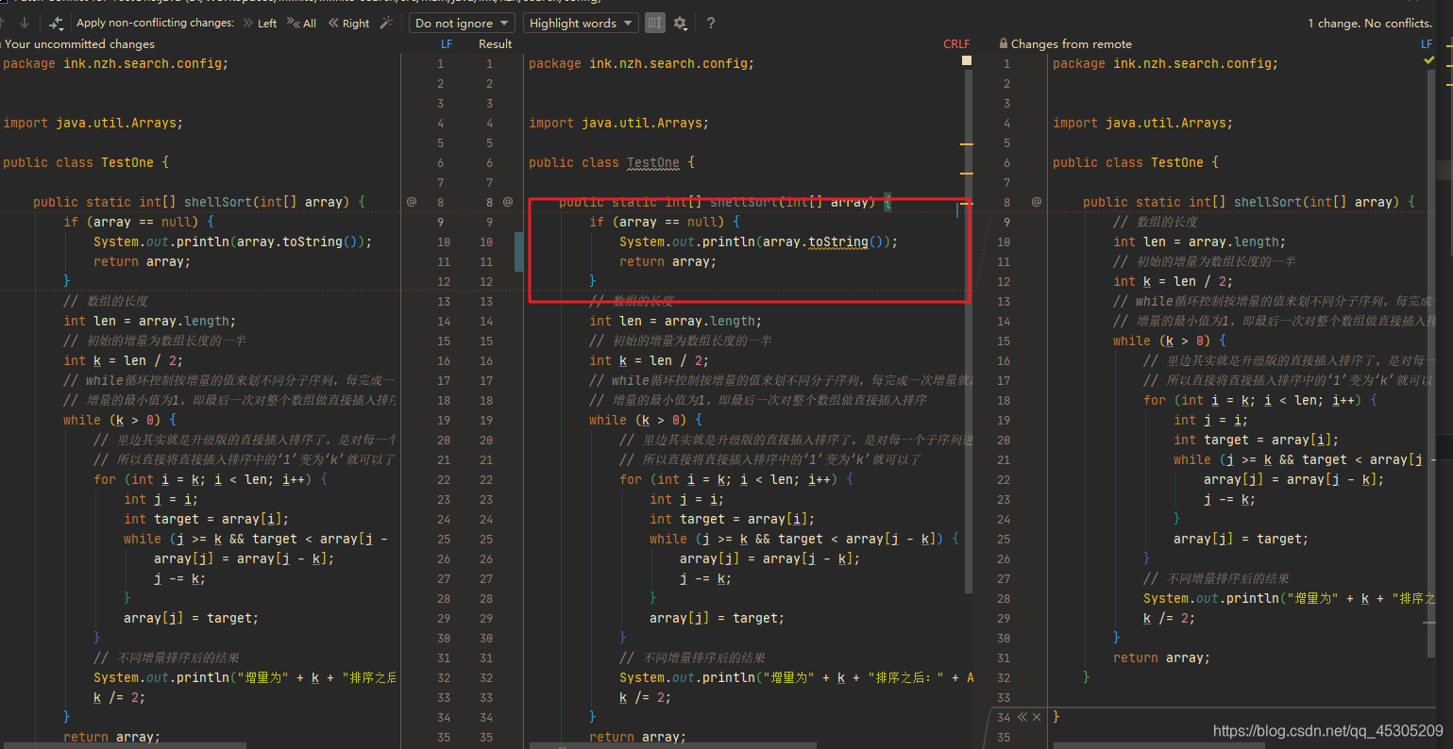Click 'return array;' on Result line 11
Image resolution: width=1453 pixels, height=749 pixels.
point(667,261)
